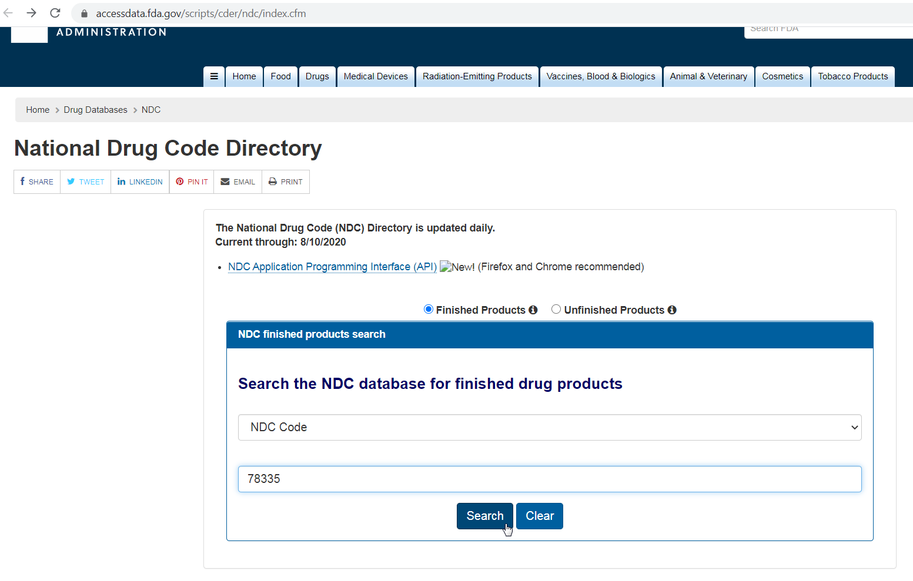The height and width of the screenshot is (581, 913).
Task: Open Vaccines, Blood & Biologics tab
Action: [x=601, y=76]
